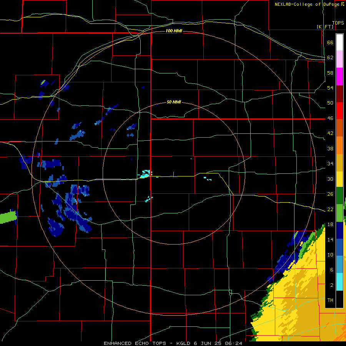Viewport: 346px width, 346px height.
Task: Click the light pink legend swatch
Action: point(339,59)
